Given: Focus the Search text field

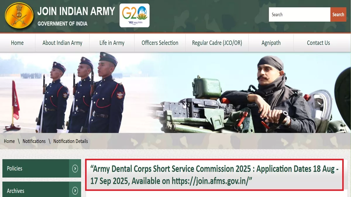Looking at the screenshot, I should click(299, 15).
